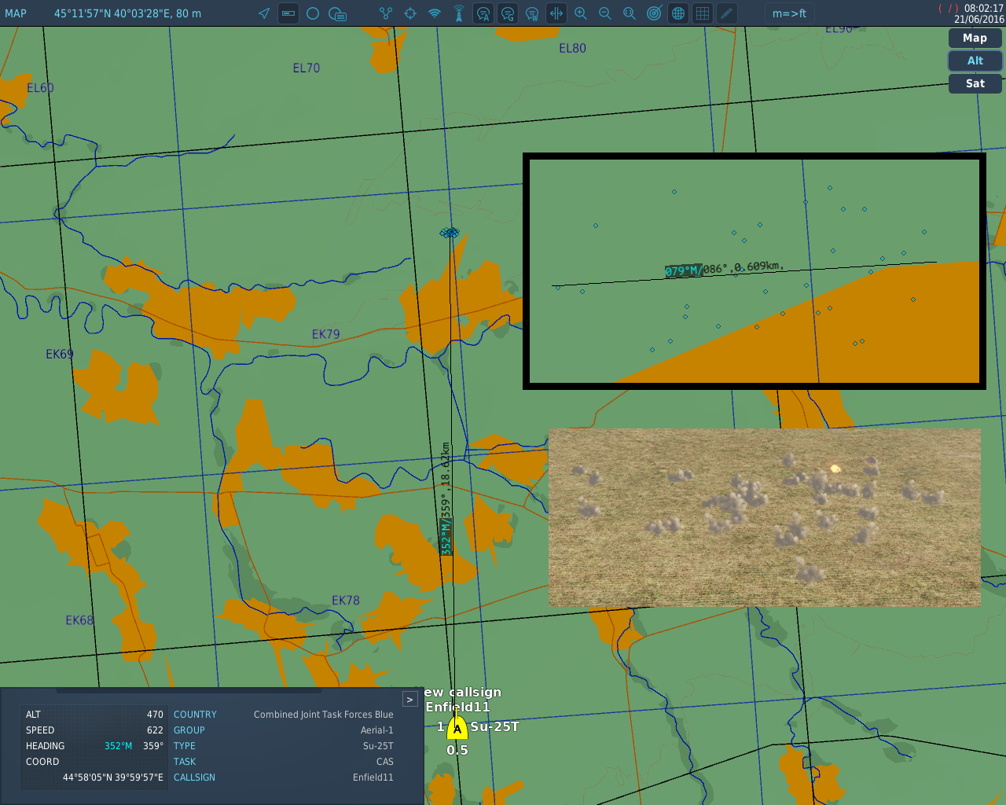Click the value Combined Joint Task Forces Blue

click(323, 715)
